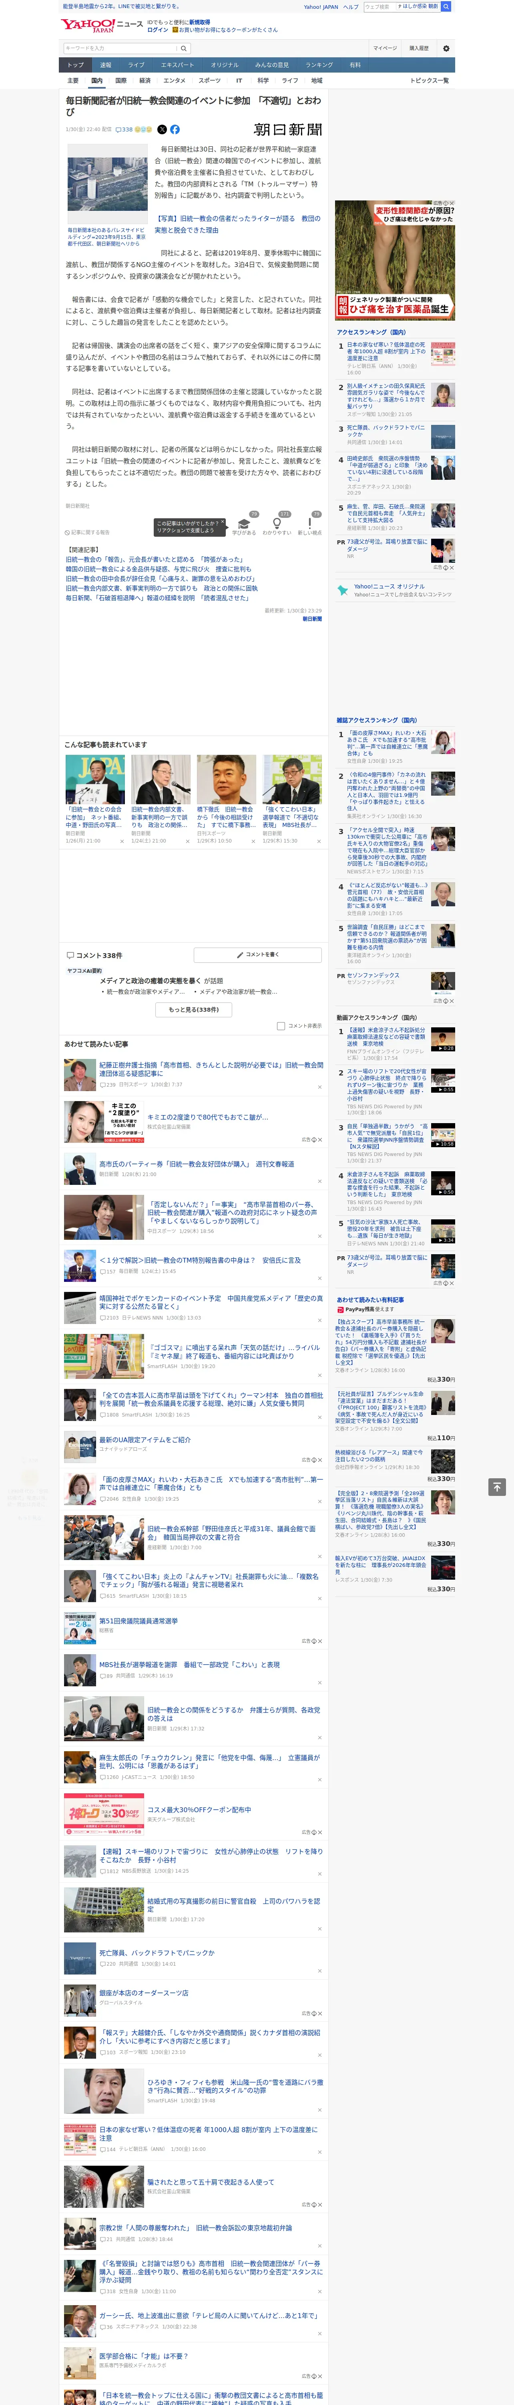This screenshot has height=2405, width=514.
Task: Open article 靖国神社でポケモンカードのイベント予定
Action: coord(211,1302)
